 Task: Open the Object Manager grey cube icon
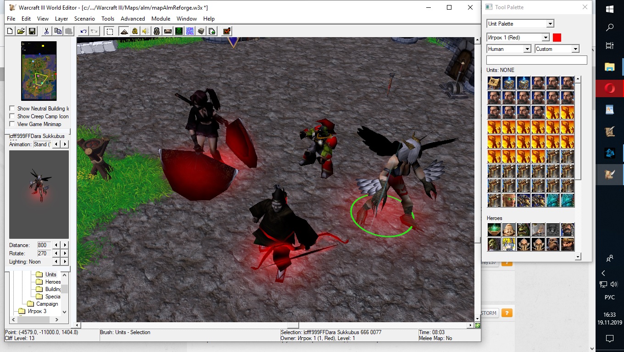click(201, 31)
